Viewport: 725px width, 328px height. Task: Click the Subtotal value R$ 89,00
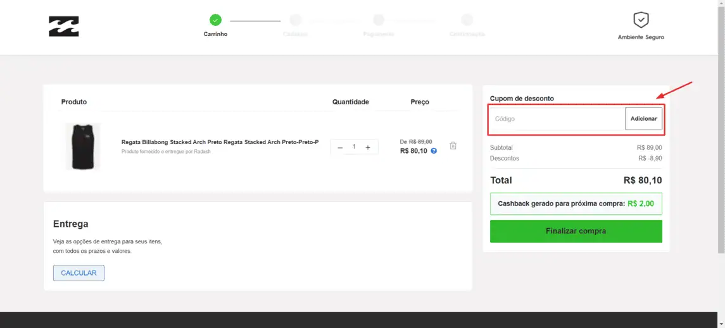pos(649,148)
